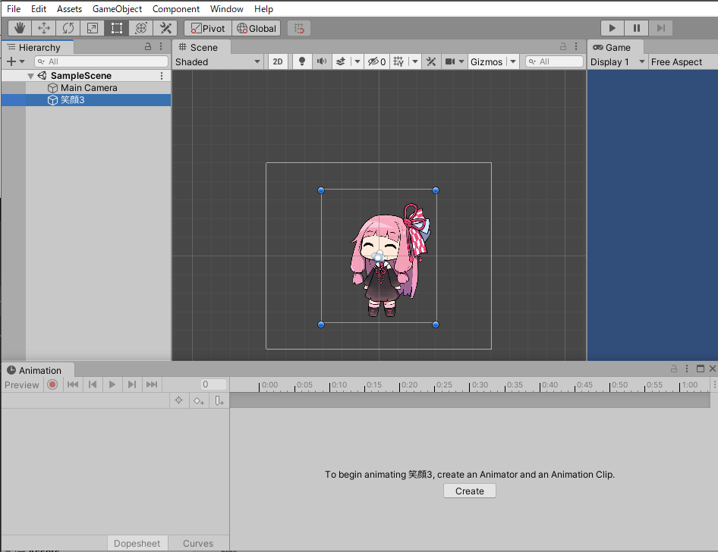
Task: Lock the Hierarchy panel
Action: point(148,47)
